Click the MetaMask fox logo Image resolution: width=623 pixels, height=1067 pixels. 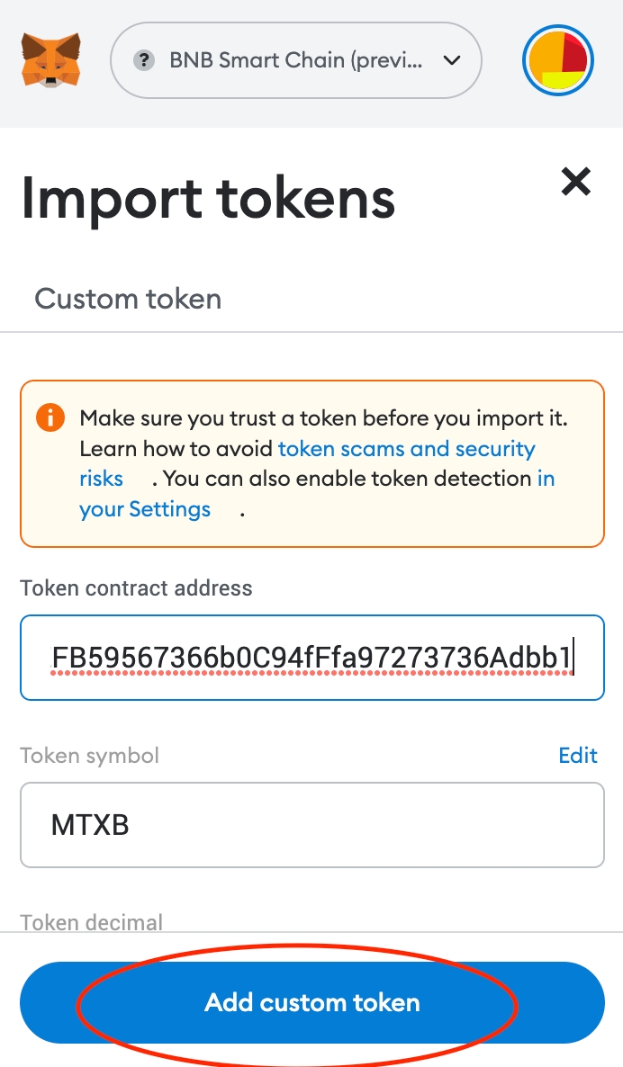(x=51, y=60)
